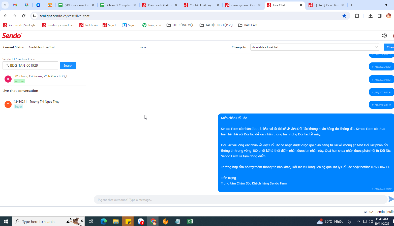Open a new browser tab

(352, 5)
